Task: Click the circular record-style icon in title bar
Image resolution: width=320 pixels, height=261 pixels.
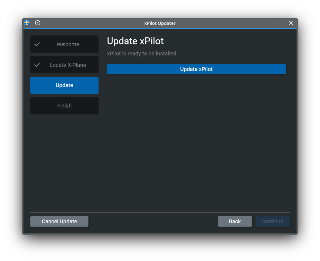Action: (38, 23)
